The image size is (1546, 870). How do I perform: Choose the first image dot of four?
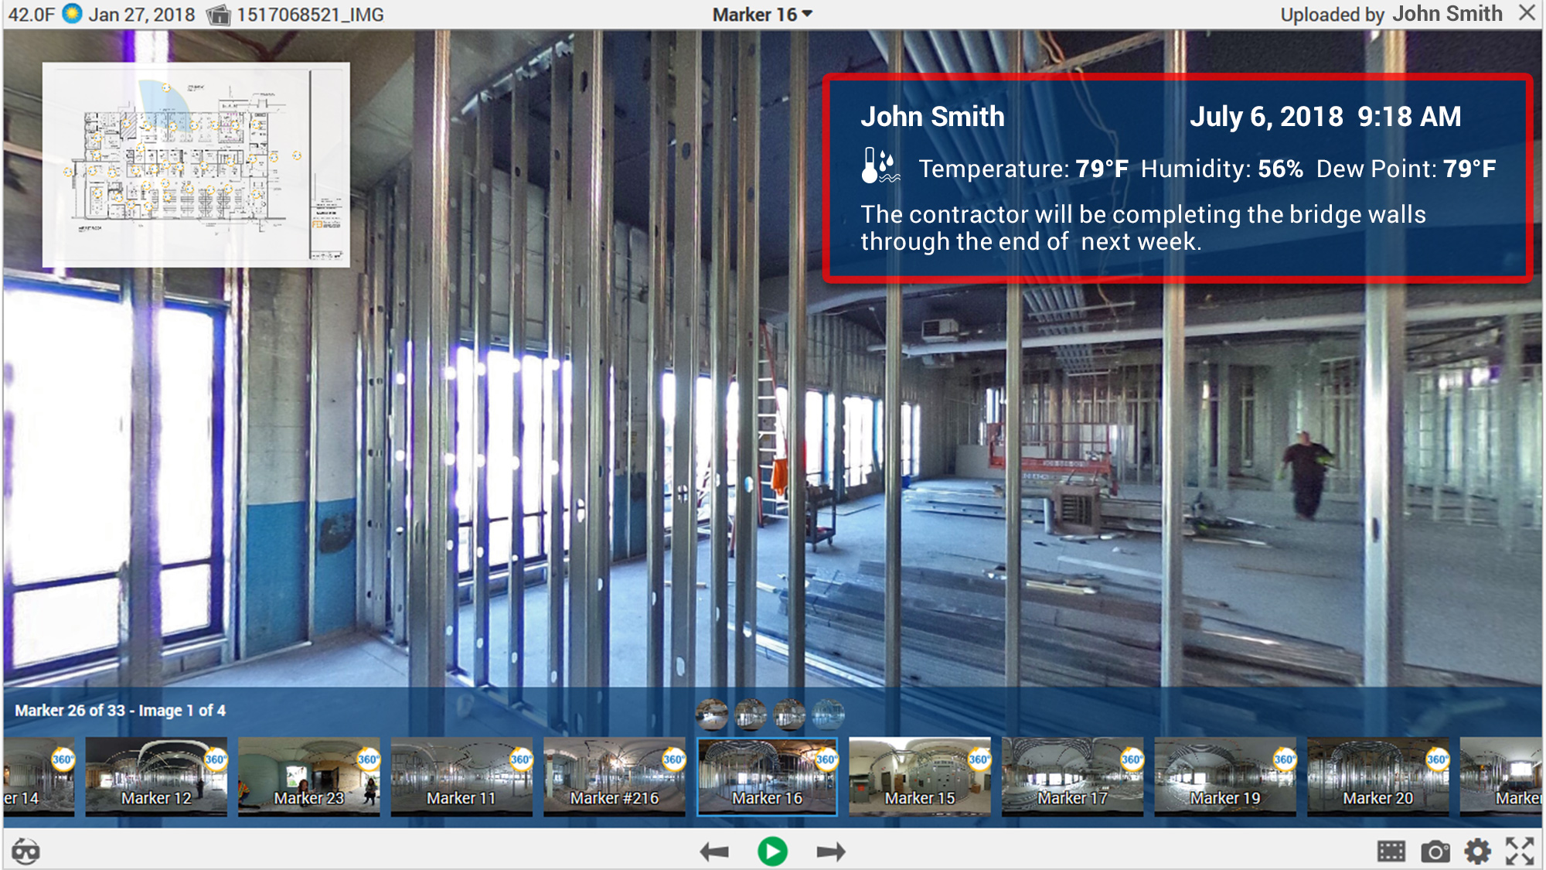712,715
